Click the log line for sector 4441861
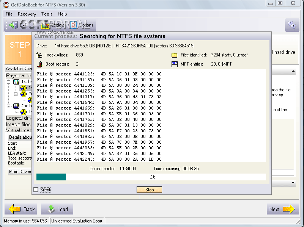 point(99,131)
